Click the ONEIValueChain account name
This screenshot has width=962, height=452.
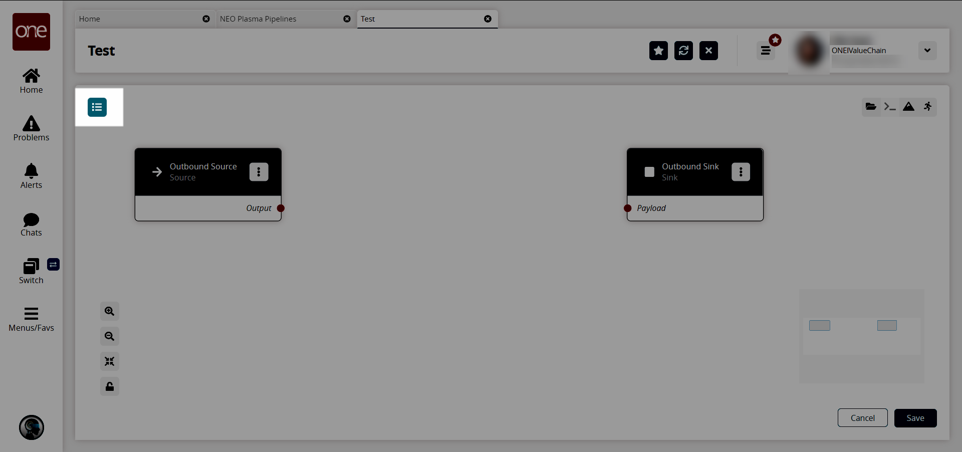859,51
